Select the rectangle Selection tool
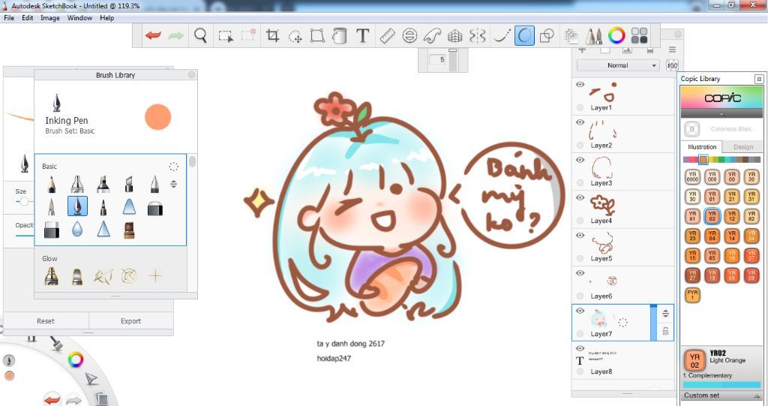 coord(226,36)
